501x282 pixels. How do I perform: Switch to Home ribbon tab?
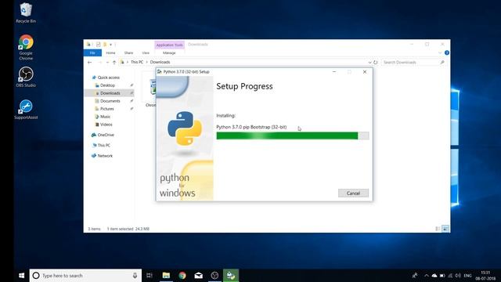point(110,52)
